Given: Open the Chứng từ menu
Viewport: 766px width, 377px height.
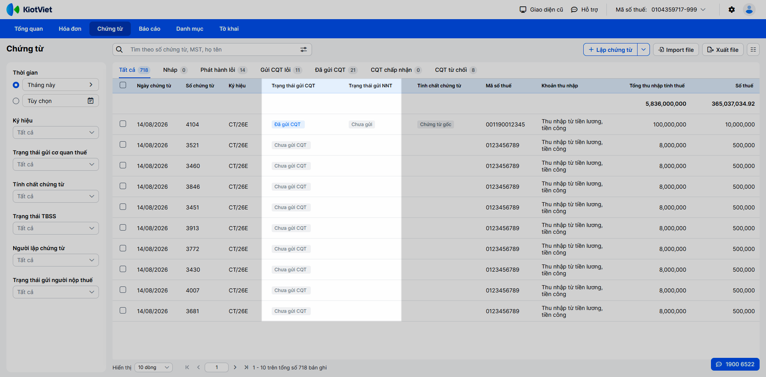Looking at the screenshot, I should click(x=110, y=29).
